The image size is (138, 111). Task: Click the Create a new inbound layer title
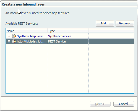(23, 4)
